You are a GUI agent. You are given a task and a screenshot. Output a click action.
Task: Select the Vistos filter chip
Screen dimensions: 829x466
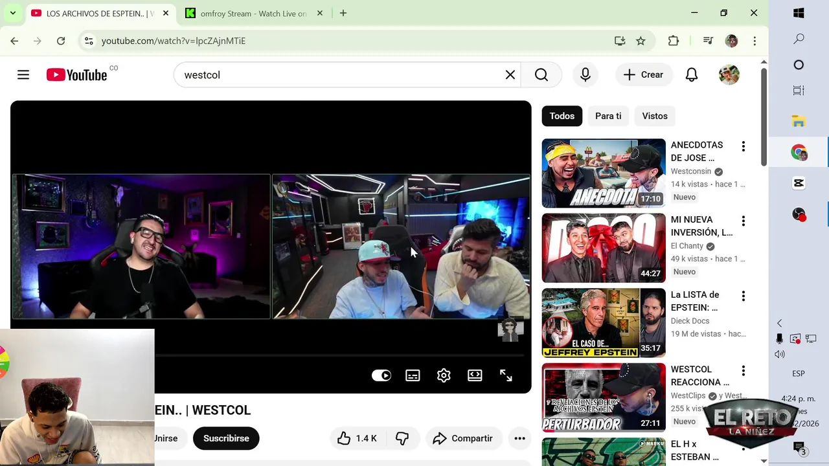coord(655,116)
